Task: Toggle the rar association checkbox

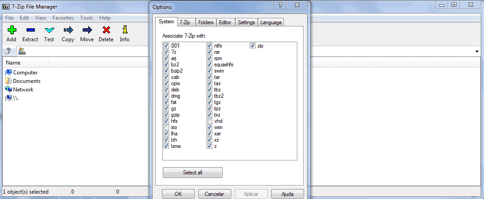Action: click(210, 52)
